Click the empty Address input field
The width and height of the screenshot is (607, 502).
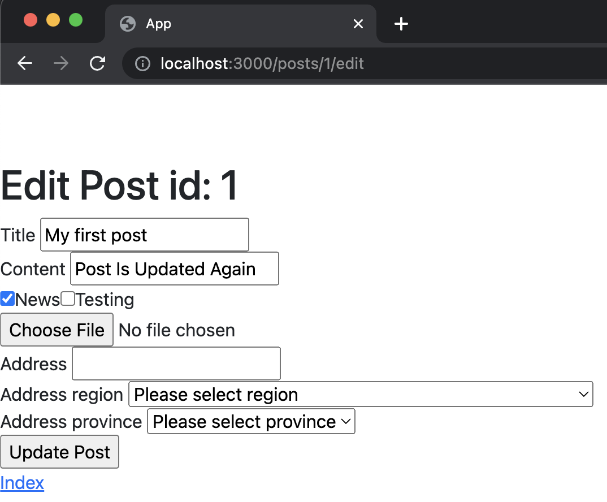(176, 363)
